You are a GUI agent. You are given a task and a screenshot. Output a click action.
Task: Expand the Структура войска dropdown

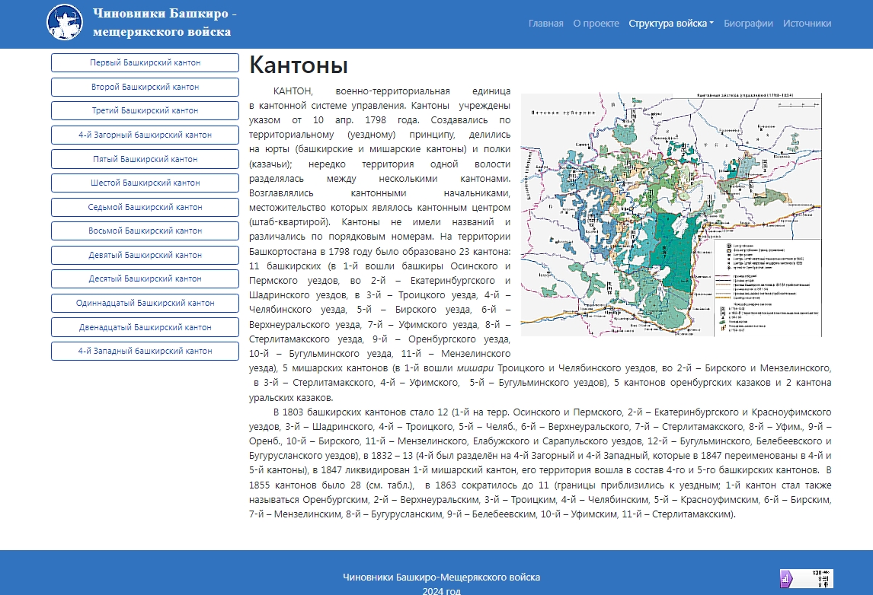coord(671,24)
